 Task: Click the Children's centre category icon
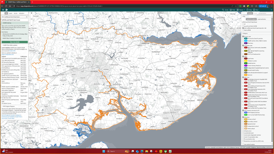[246, 61]
